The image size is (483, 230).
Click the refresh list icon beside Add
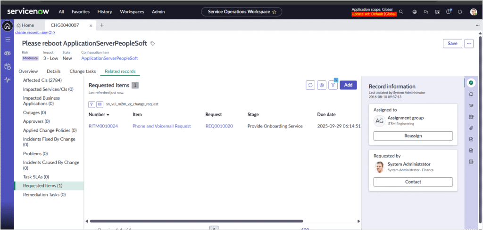coord(310,85)
